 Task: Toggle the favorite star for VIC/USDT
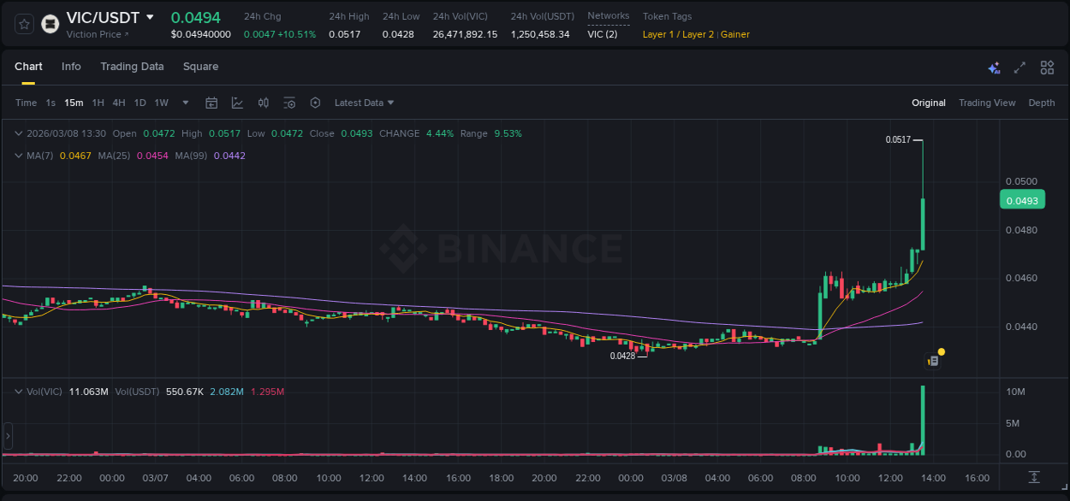point(23,24)
